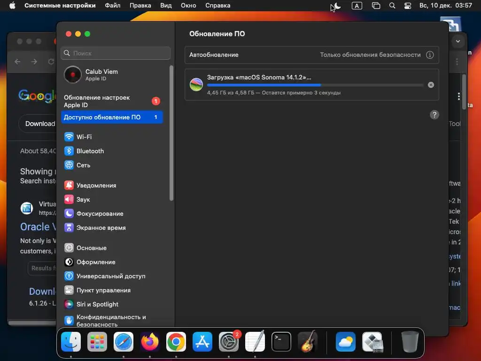Viewport: 481px width, 361px height.
Task: Open Spotlight search in menu bar
Action: pyautogui.click(x=392, y=6)
